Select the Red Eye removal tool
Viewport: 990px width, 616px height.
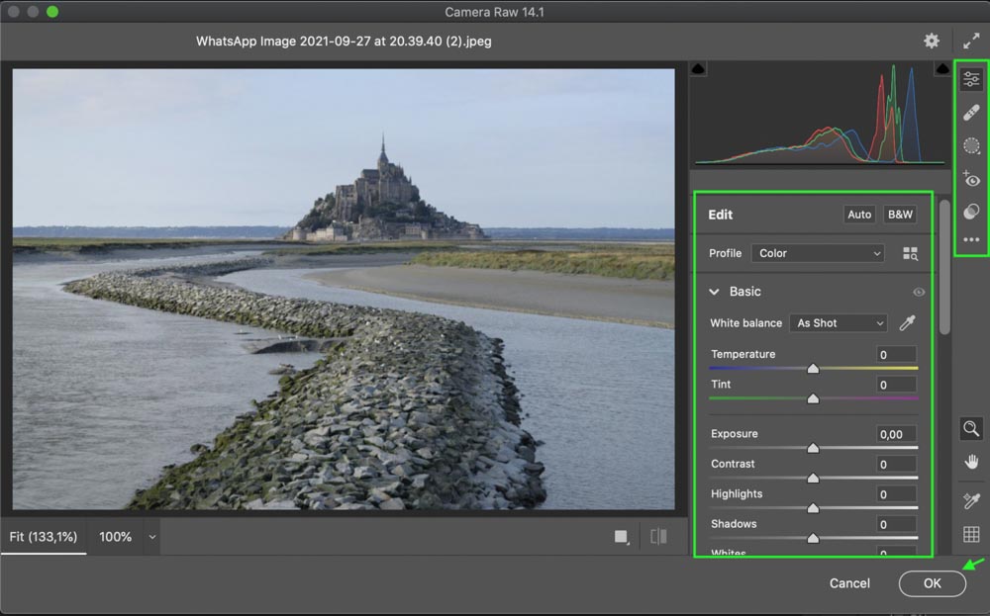pyautogui.click(x=971, y=179)
